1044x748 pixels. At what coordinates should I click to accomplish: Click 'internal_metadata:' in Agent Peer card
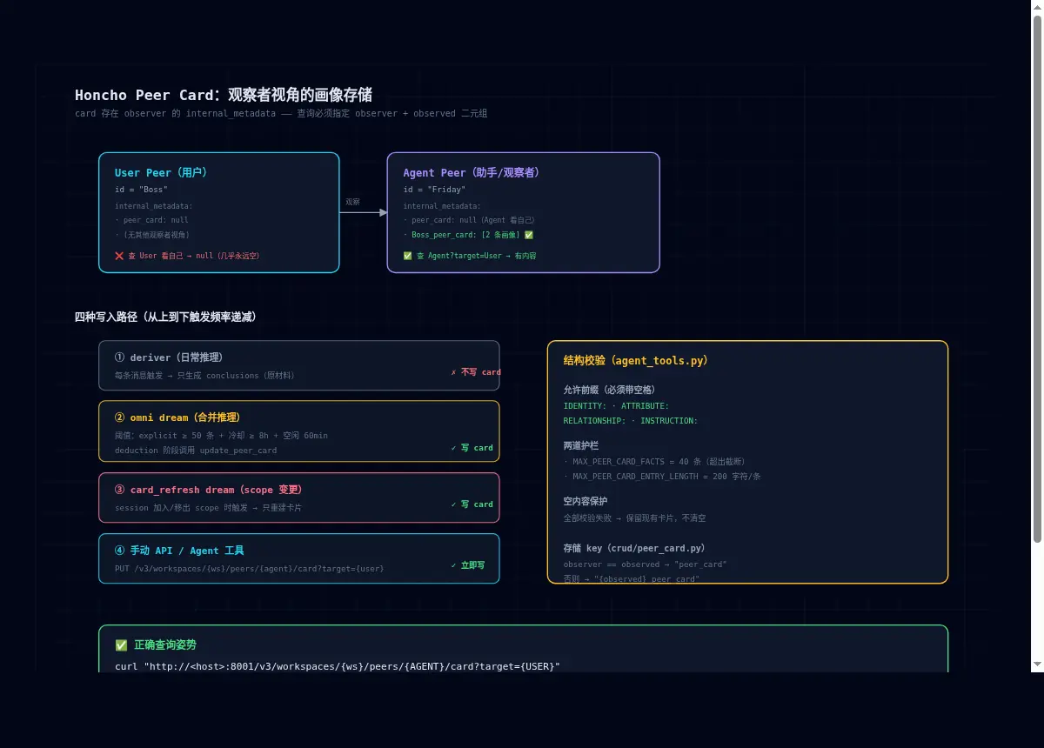point(442,206)
